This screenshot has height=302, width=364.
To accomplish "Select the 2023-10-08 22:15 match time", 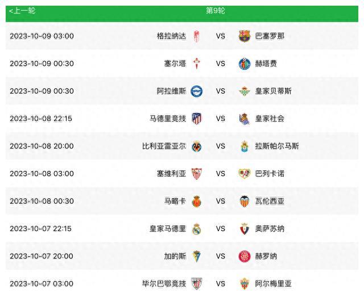I will click(x=41, y=119).
